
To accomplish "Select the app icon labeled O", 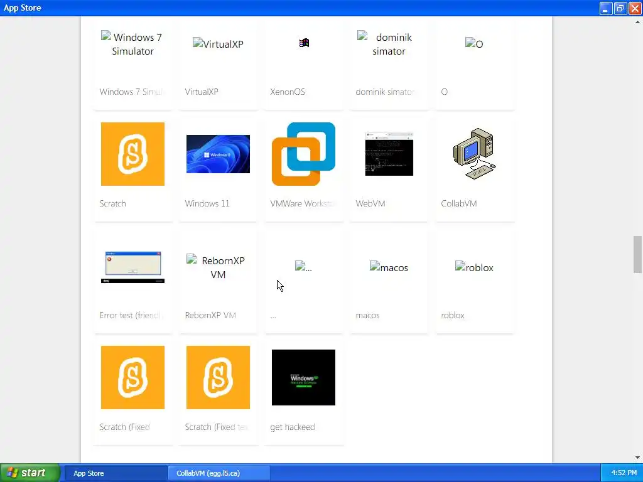I will point(474,44).
